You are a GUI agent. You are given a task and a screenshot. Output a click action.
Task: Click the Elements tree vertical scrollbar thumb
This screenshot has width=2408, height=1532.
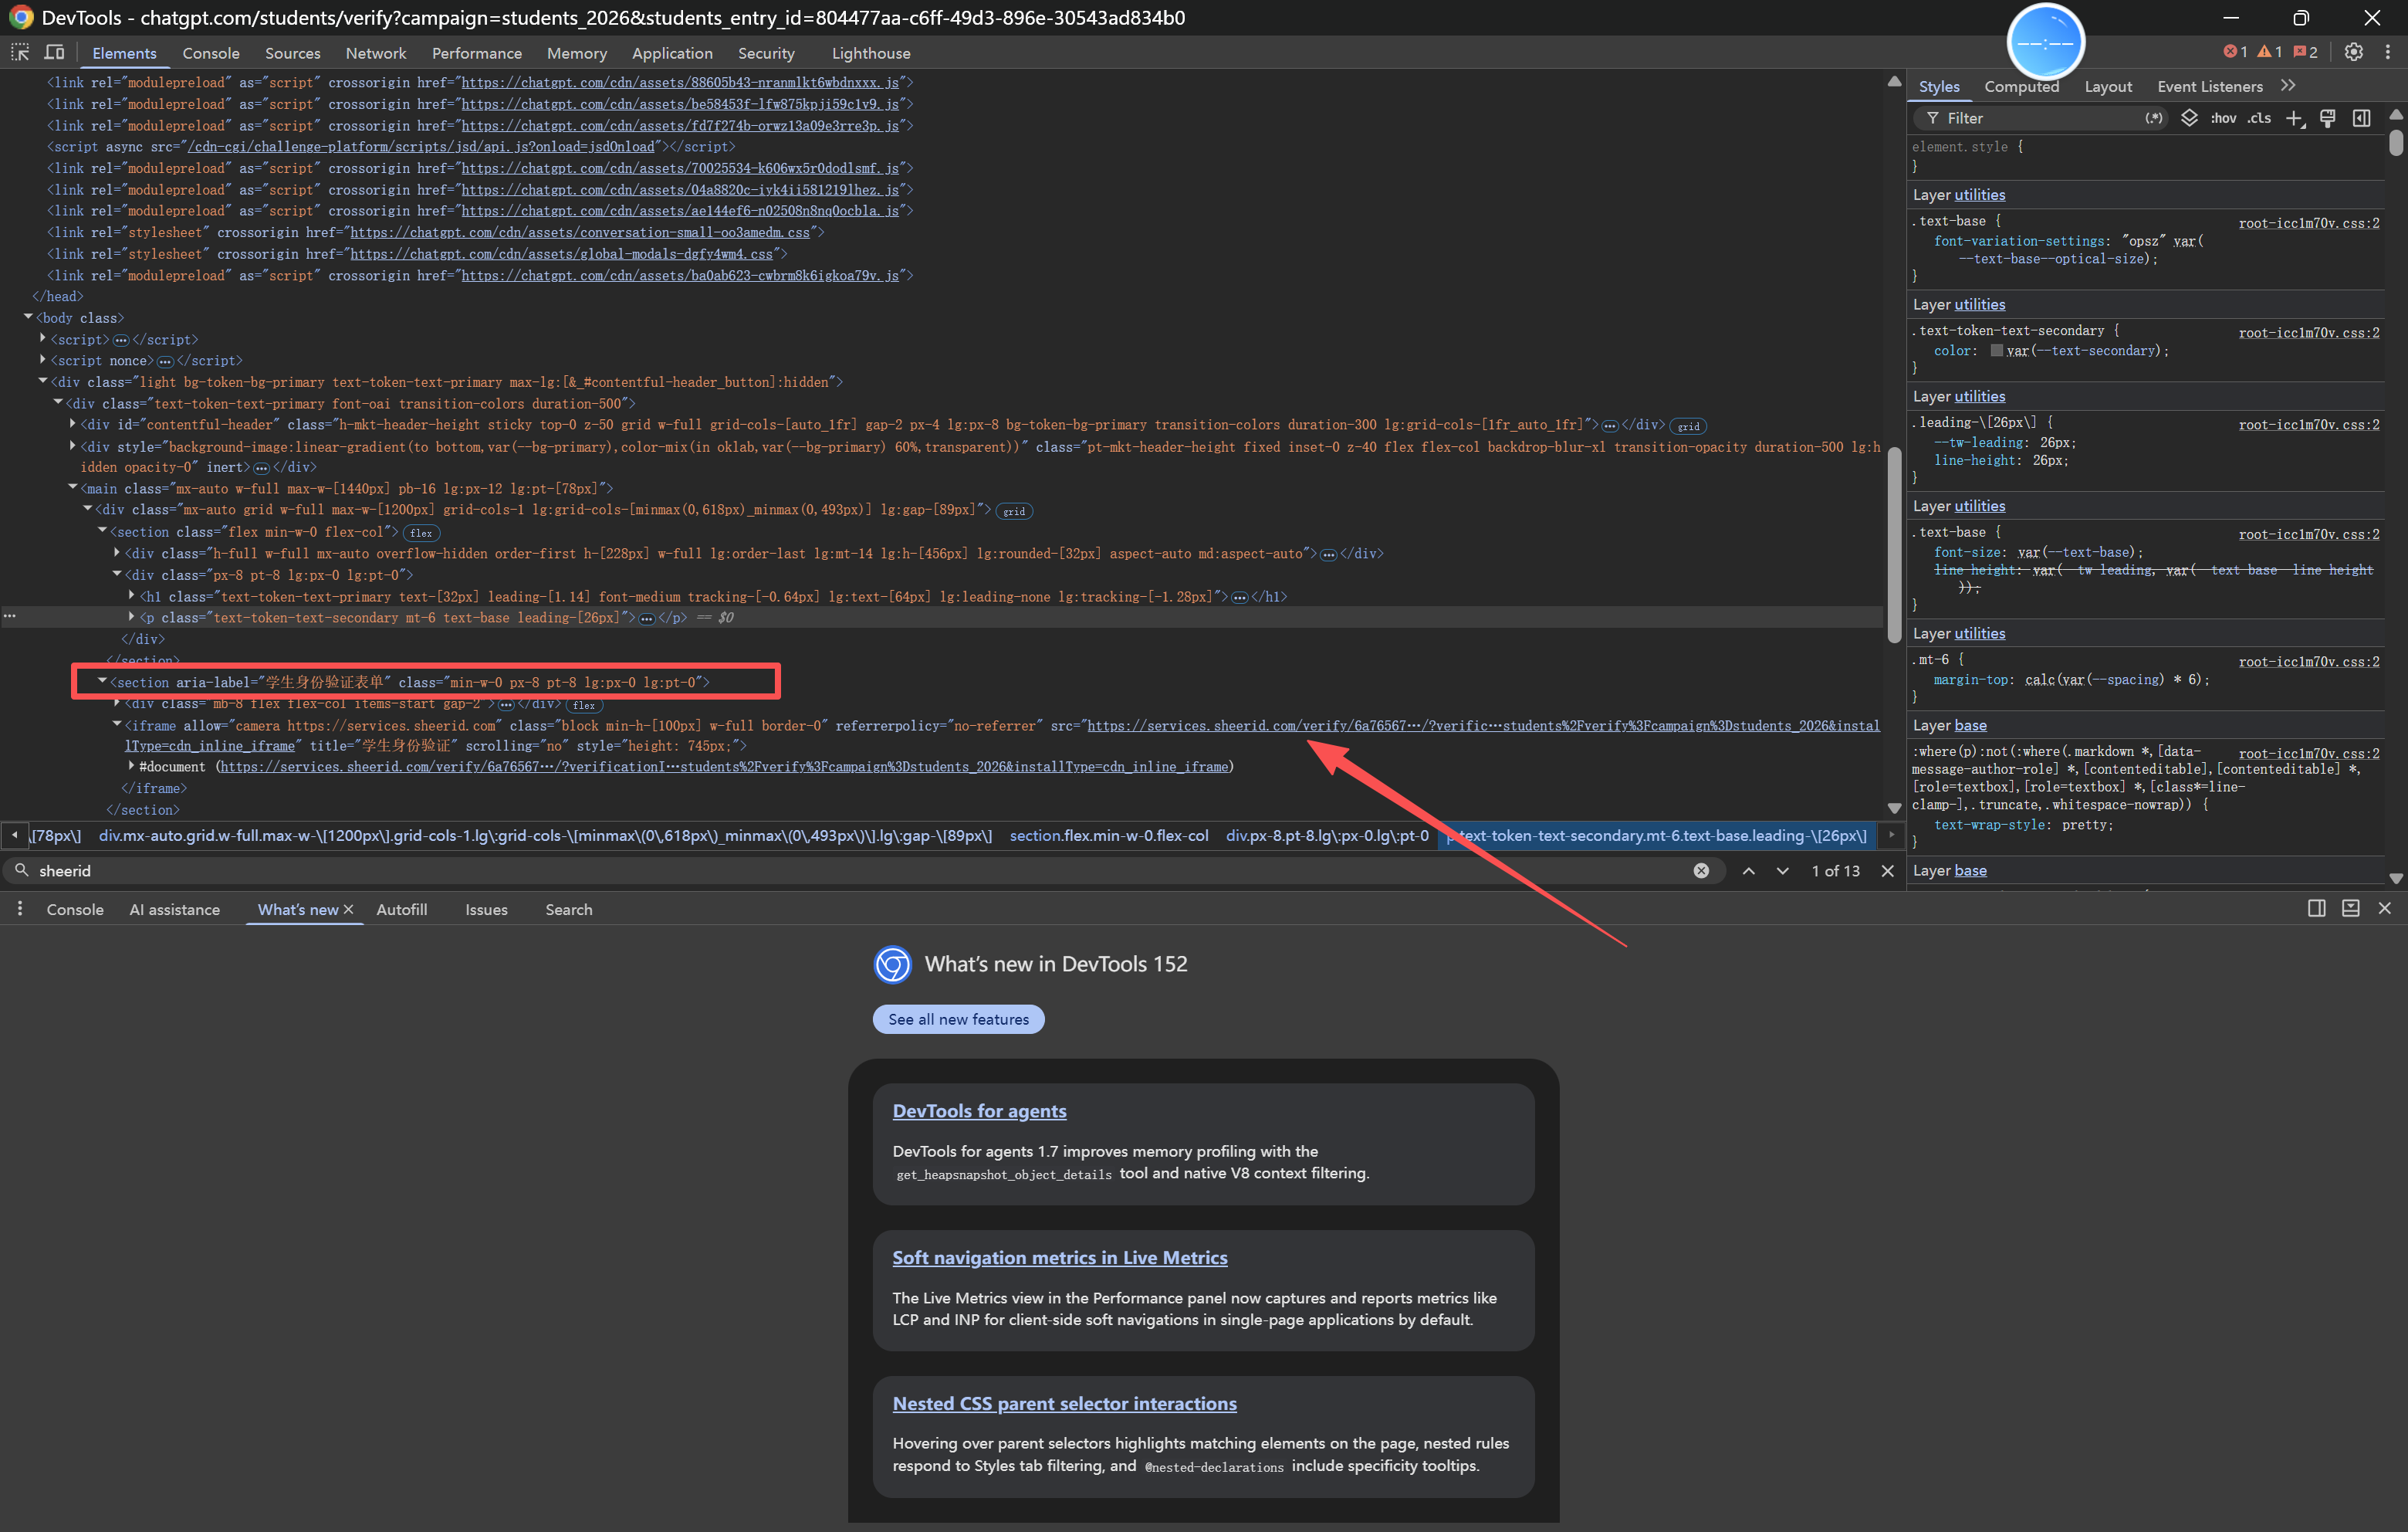point(1894,545)
